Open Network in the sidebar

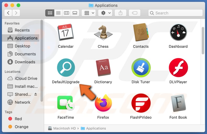coord(21,102)
